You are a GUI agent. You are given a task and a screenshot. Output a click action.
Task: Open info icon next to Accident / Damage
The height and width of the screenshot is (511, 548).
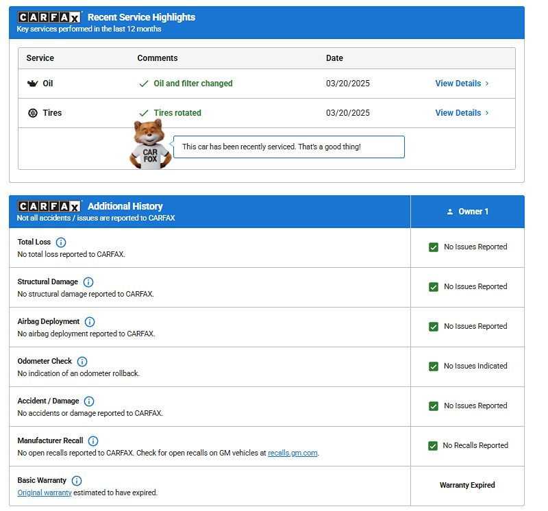89,401
